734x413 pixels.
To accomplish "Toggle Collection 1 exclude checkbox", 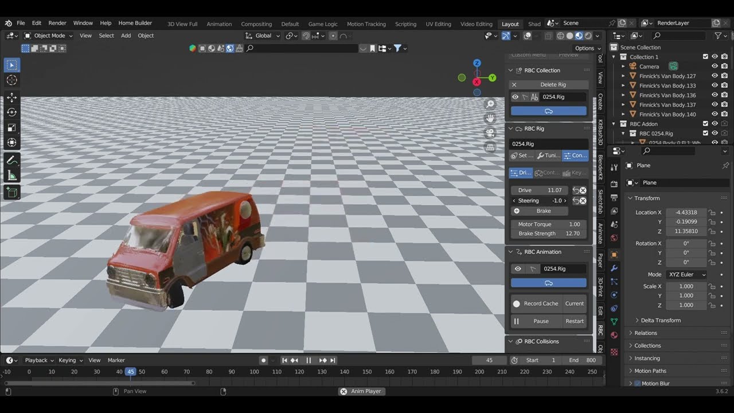I will click(705, 57).
